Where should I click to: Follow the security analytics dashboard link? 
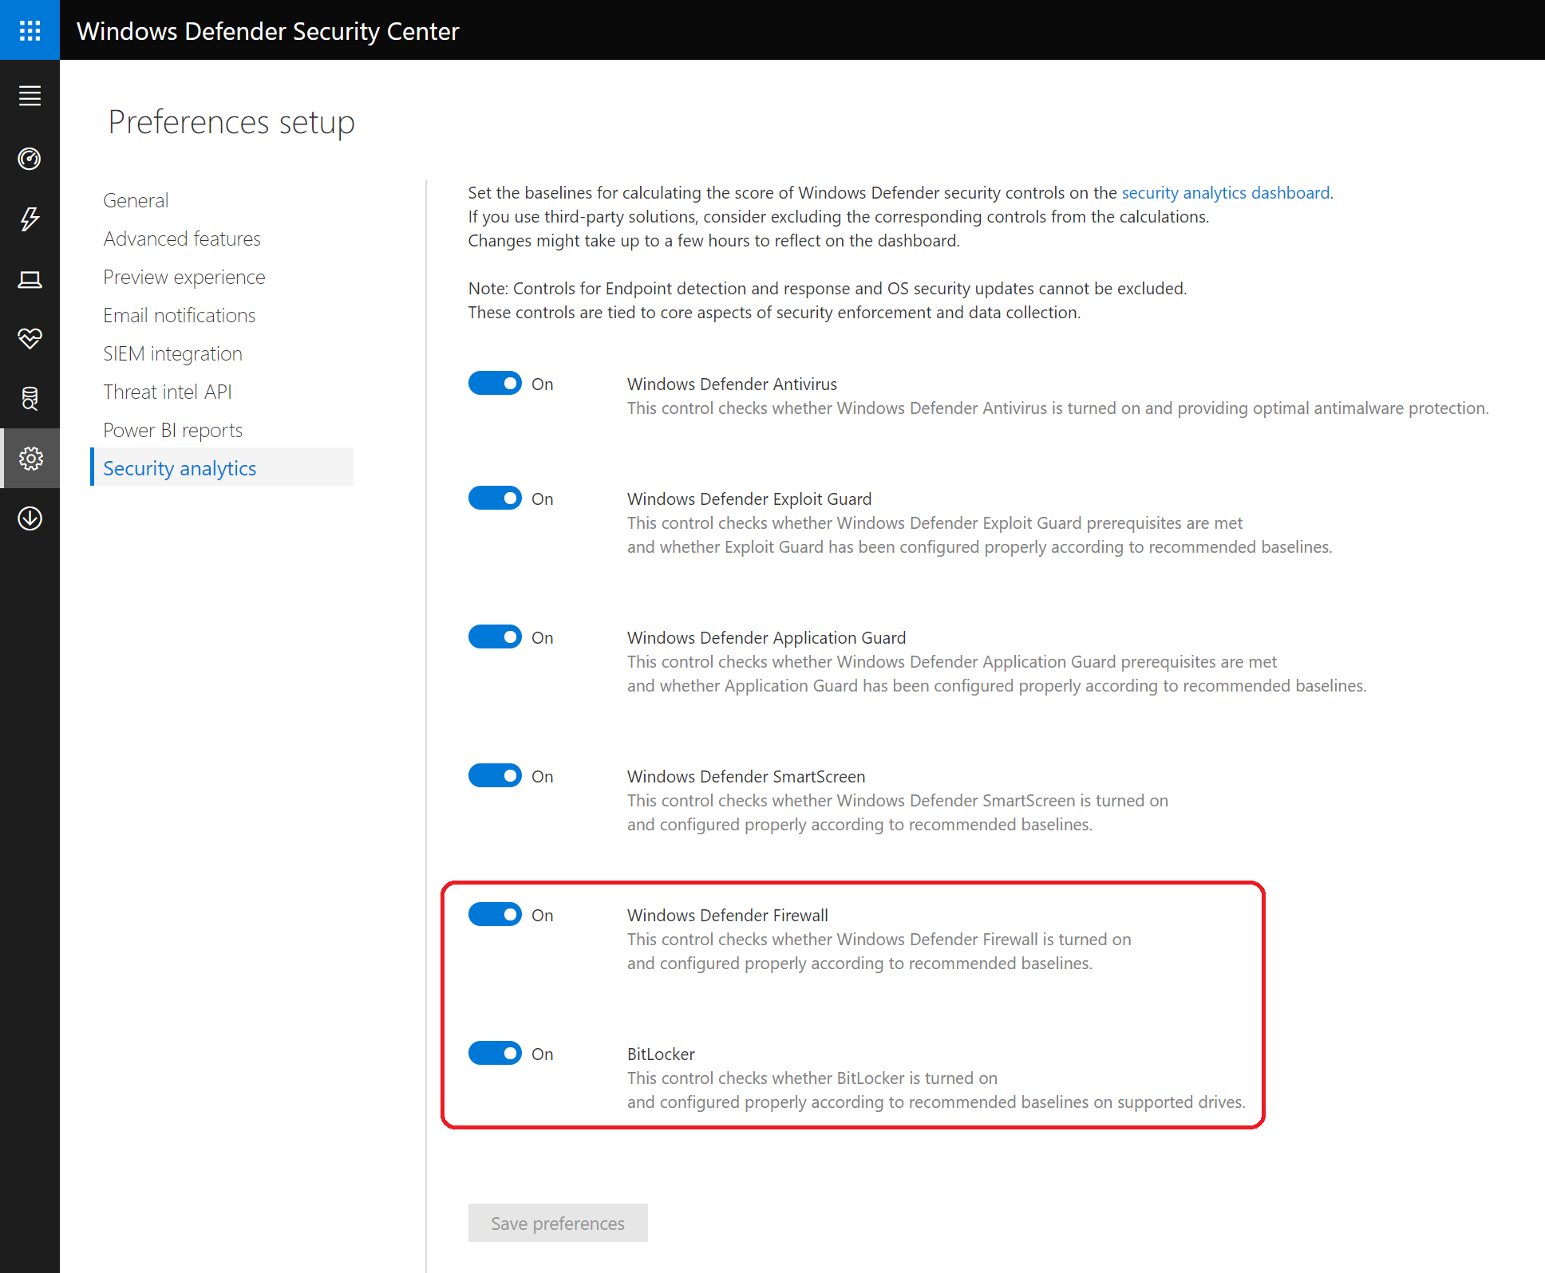point(1225,193)
